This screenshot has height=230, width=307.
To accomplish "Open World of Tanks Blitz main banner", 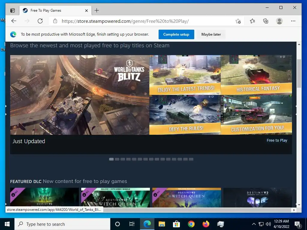I will (x=80, y=95).
